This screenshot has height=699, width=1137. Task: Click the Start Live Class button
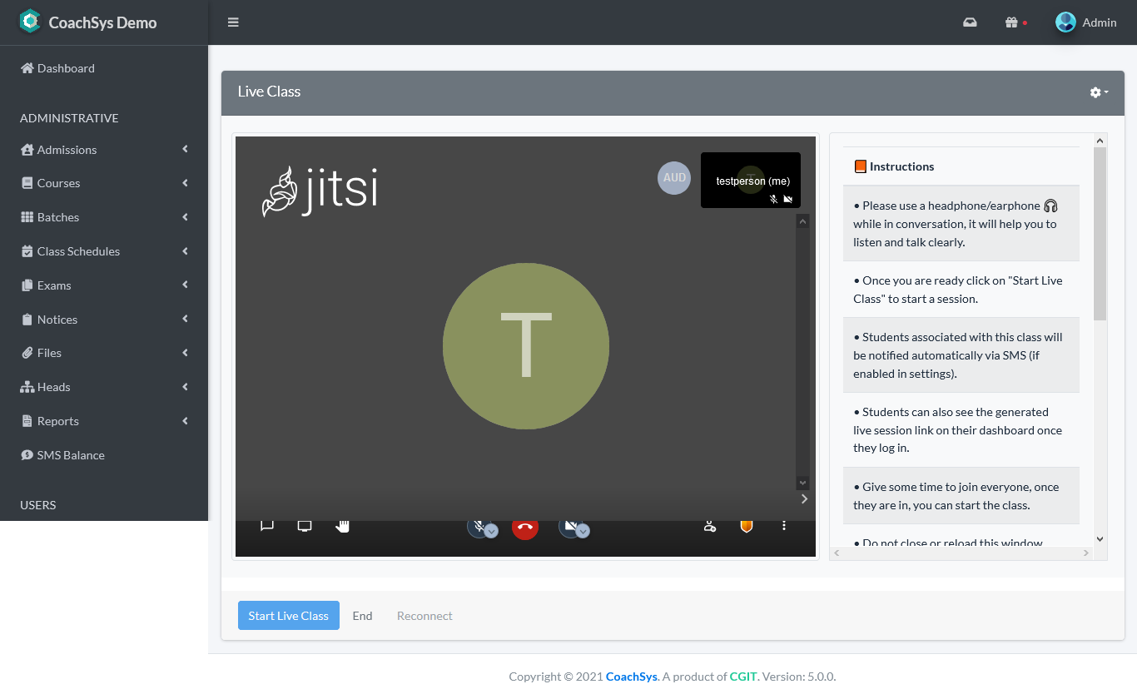tap(289, 616)
